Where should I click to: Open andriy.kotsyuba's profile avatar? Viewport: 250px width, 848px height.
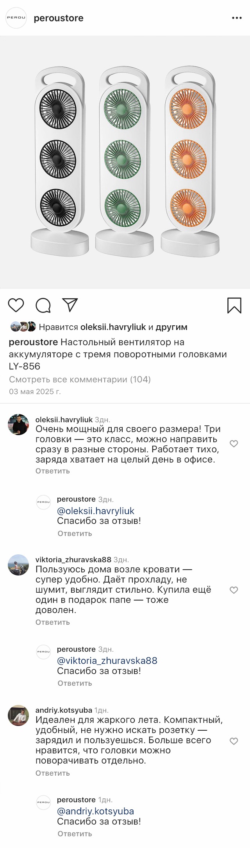pyautogui.click(x=18, y=716)
